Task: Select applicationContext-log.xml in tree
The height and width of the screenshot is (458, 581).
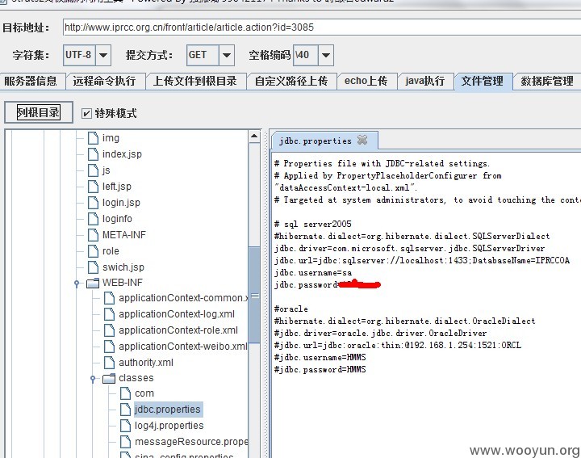Action: tap(177, 314)
